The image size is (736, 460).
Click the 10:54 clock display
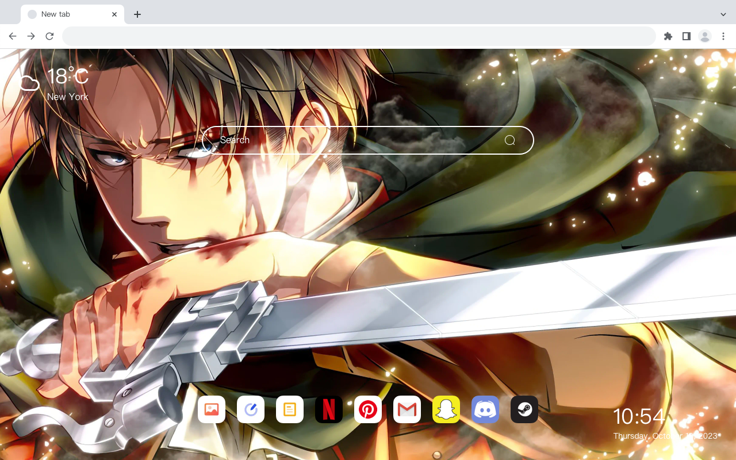pyautogui.click(x=639, y=416)
